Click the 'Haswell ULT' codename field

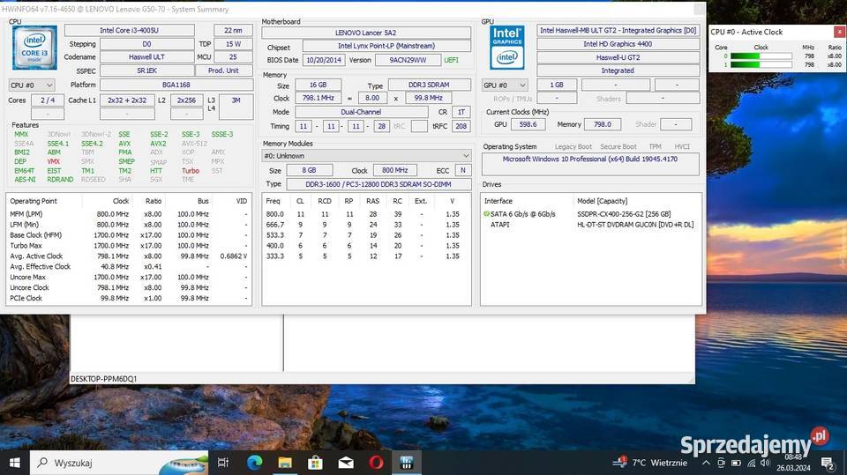146,56
